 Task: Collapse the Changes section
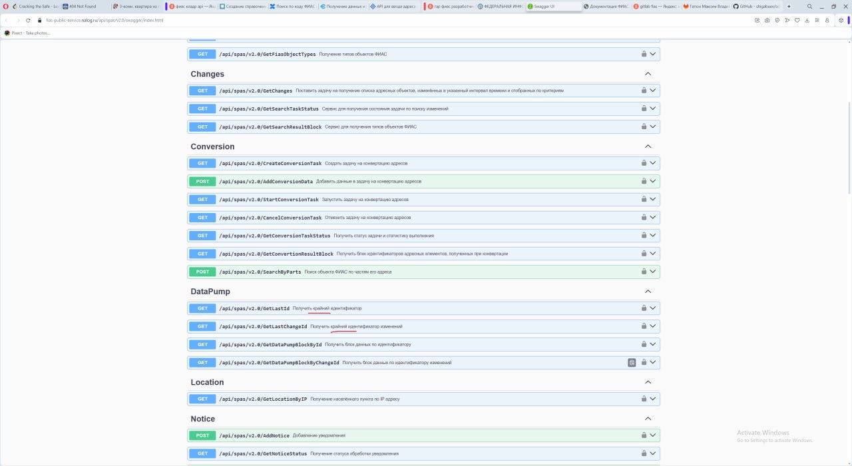(x=648, y=74)
